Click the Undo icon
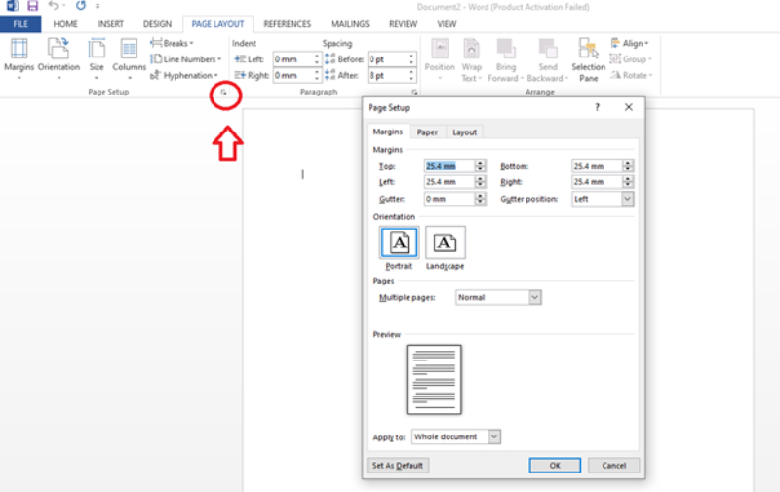Viewport: 780px width, 492px height. click(x=54, y=6)
